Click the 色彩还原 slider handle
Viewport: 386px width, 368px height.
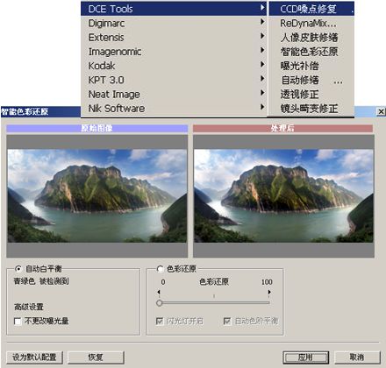point(159,303)
